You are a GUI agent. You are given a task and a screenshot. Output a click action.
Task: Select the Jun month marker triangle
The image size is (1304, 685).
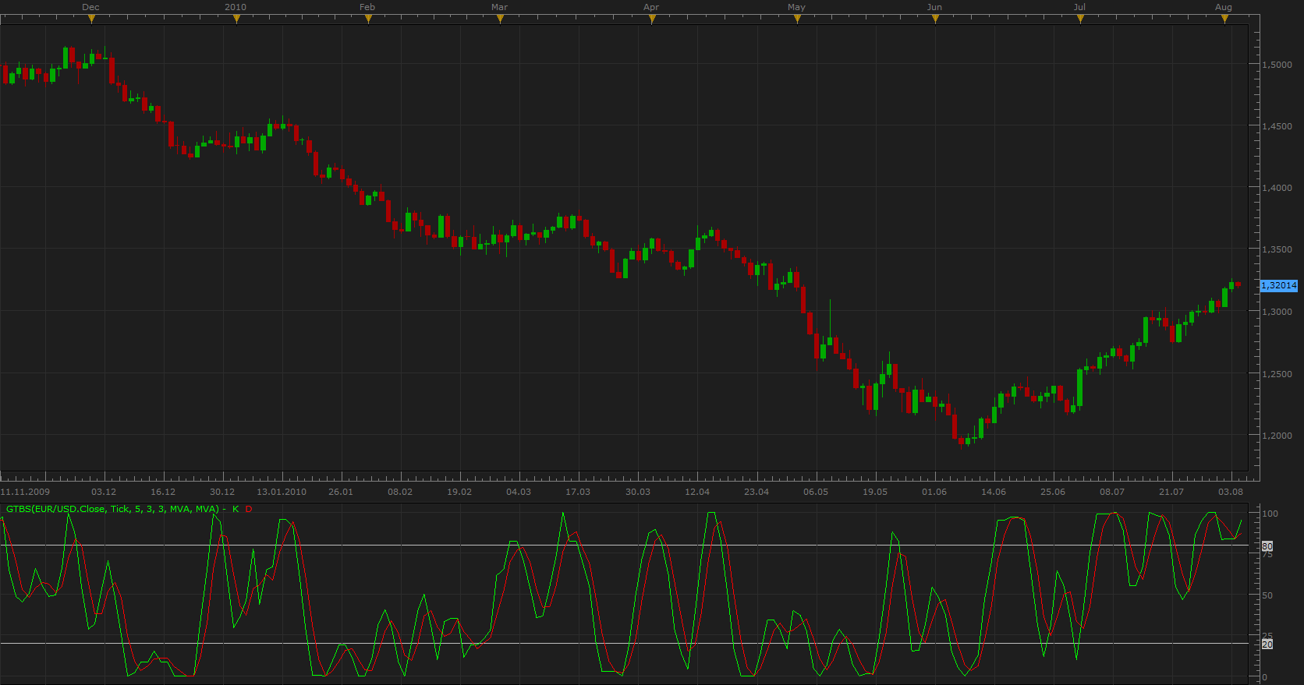(935, 19)
